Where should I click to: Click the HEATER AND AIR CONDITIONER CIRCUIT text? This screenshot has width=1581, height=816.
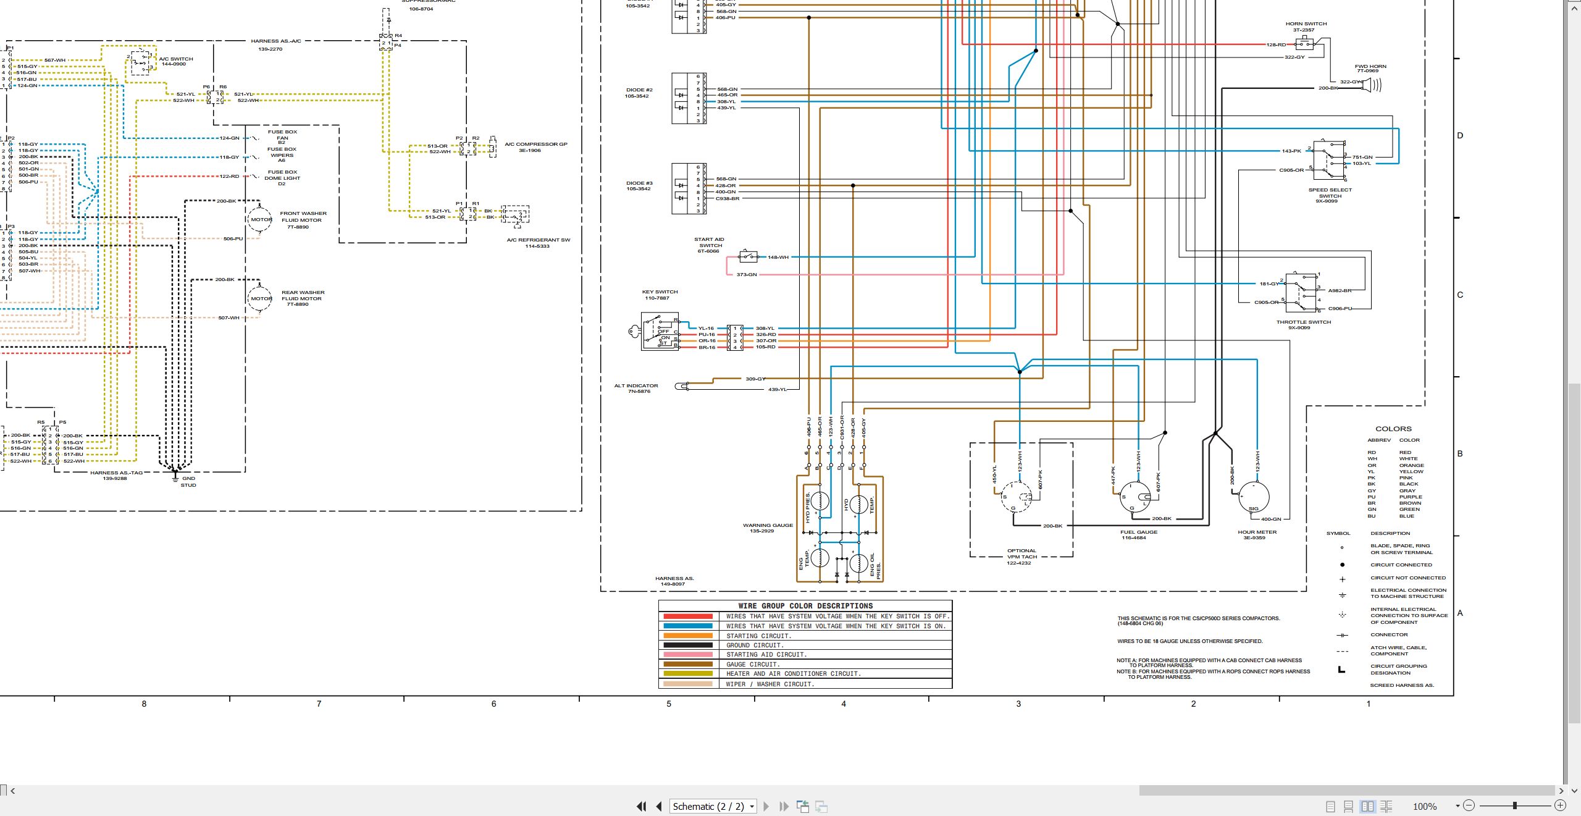pyautogui.click(x=794, y=673)
